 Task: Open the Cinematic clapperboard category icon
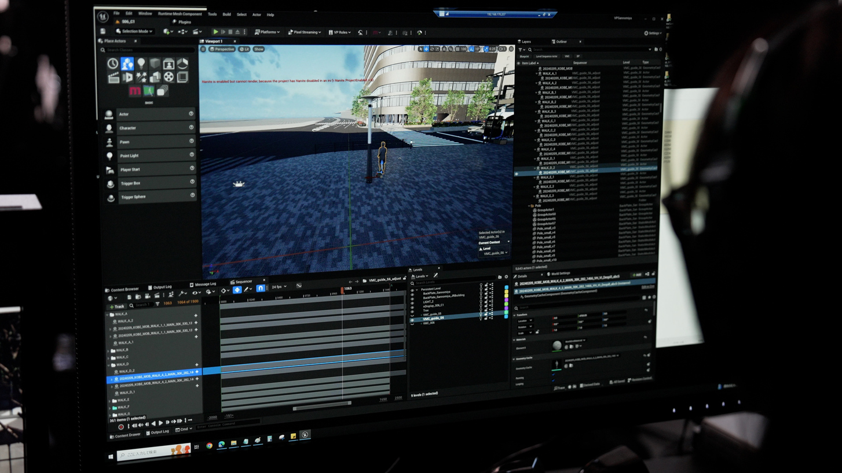[114, 77]
